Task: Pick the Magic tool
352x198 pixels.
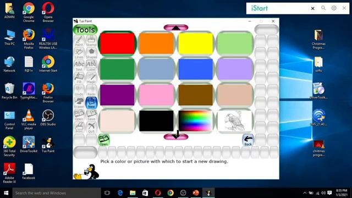Action: 91,78
